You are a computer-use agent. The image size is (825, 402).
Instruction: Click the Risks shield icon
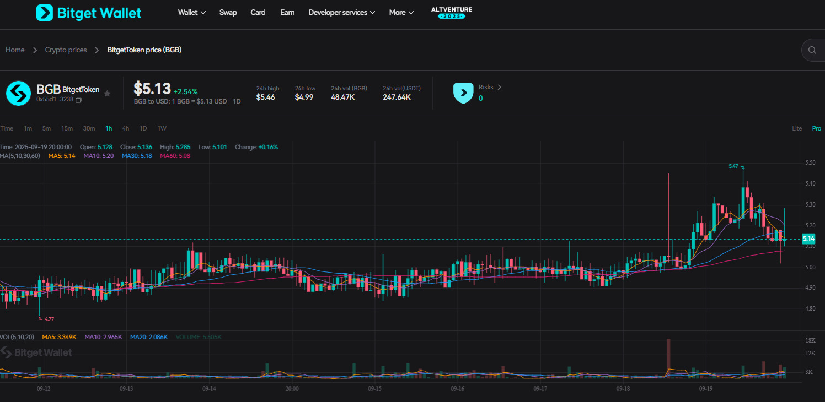(463, 93)
